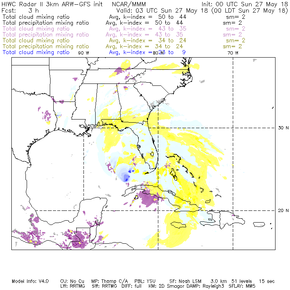This screenshot has height=290, width=290.
Task: Select "Valid: 03 UTC Sun 27 May 18" text
Action: (x=162, y=11)
